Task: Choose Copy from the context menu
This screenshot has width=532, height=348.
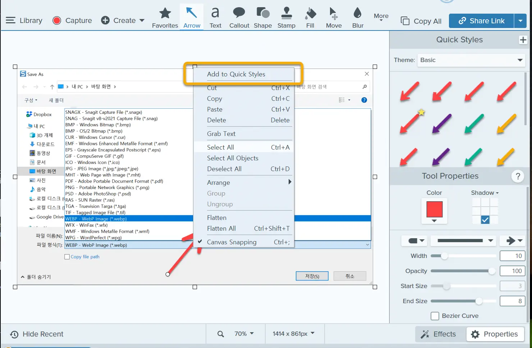Action: [x=244, y=99]
